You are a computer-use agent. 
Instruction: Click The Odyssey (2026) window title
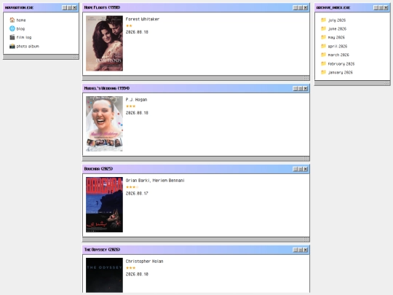102,250
